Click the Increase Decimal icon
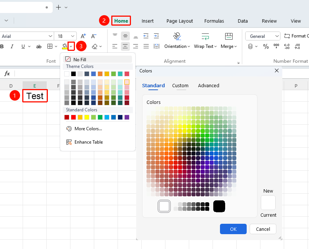Screen dimensions: 309x249 click(x=287, y=46)
